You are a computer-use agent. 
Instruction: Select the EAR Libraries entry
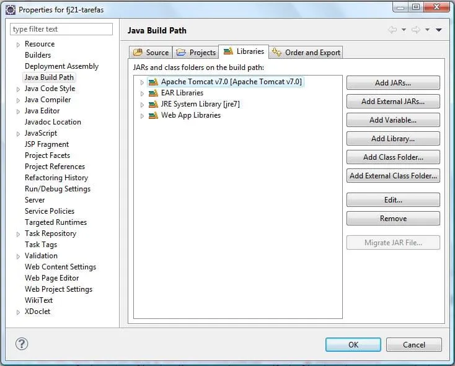point(182,93)
